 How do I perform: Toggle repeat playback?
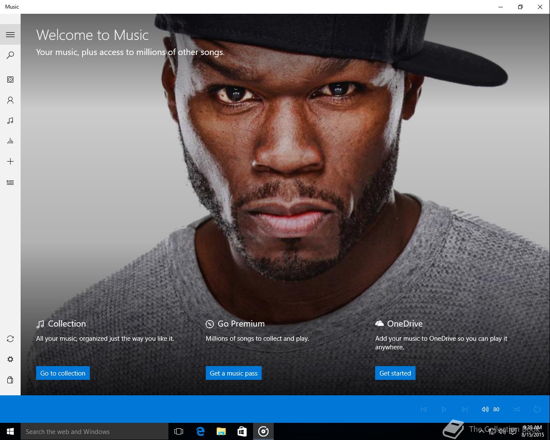click(x=537, y=409)
